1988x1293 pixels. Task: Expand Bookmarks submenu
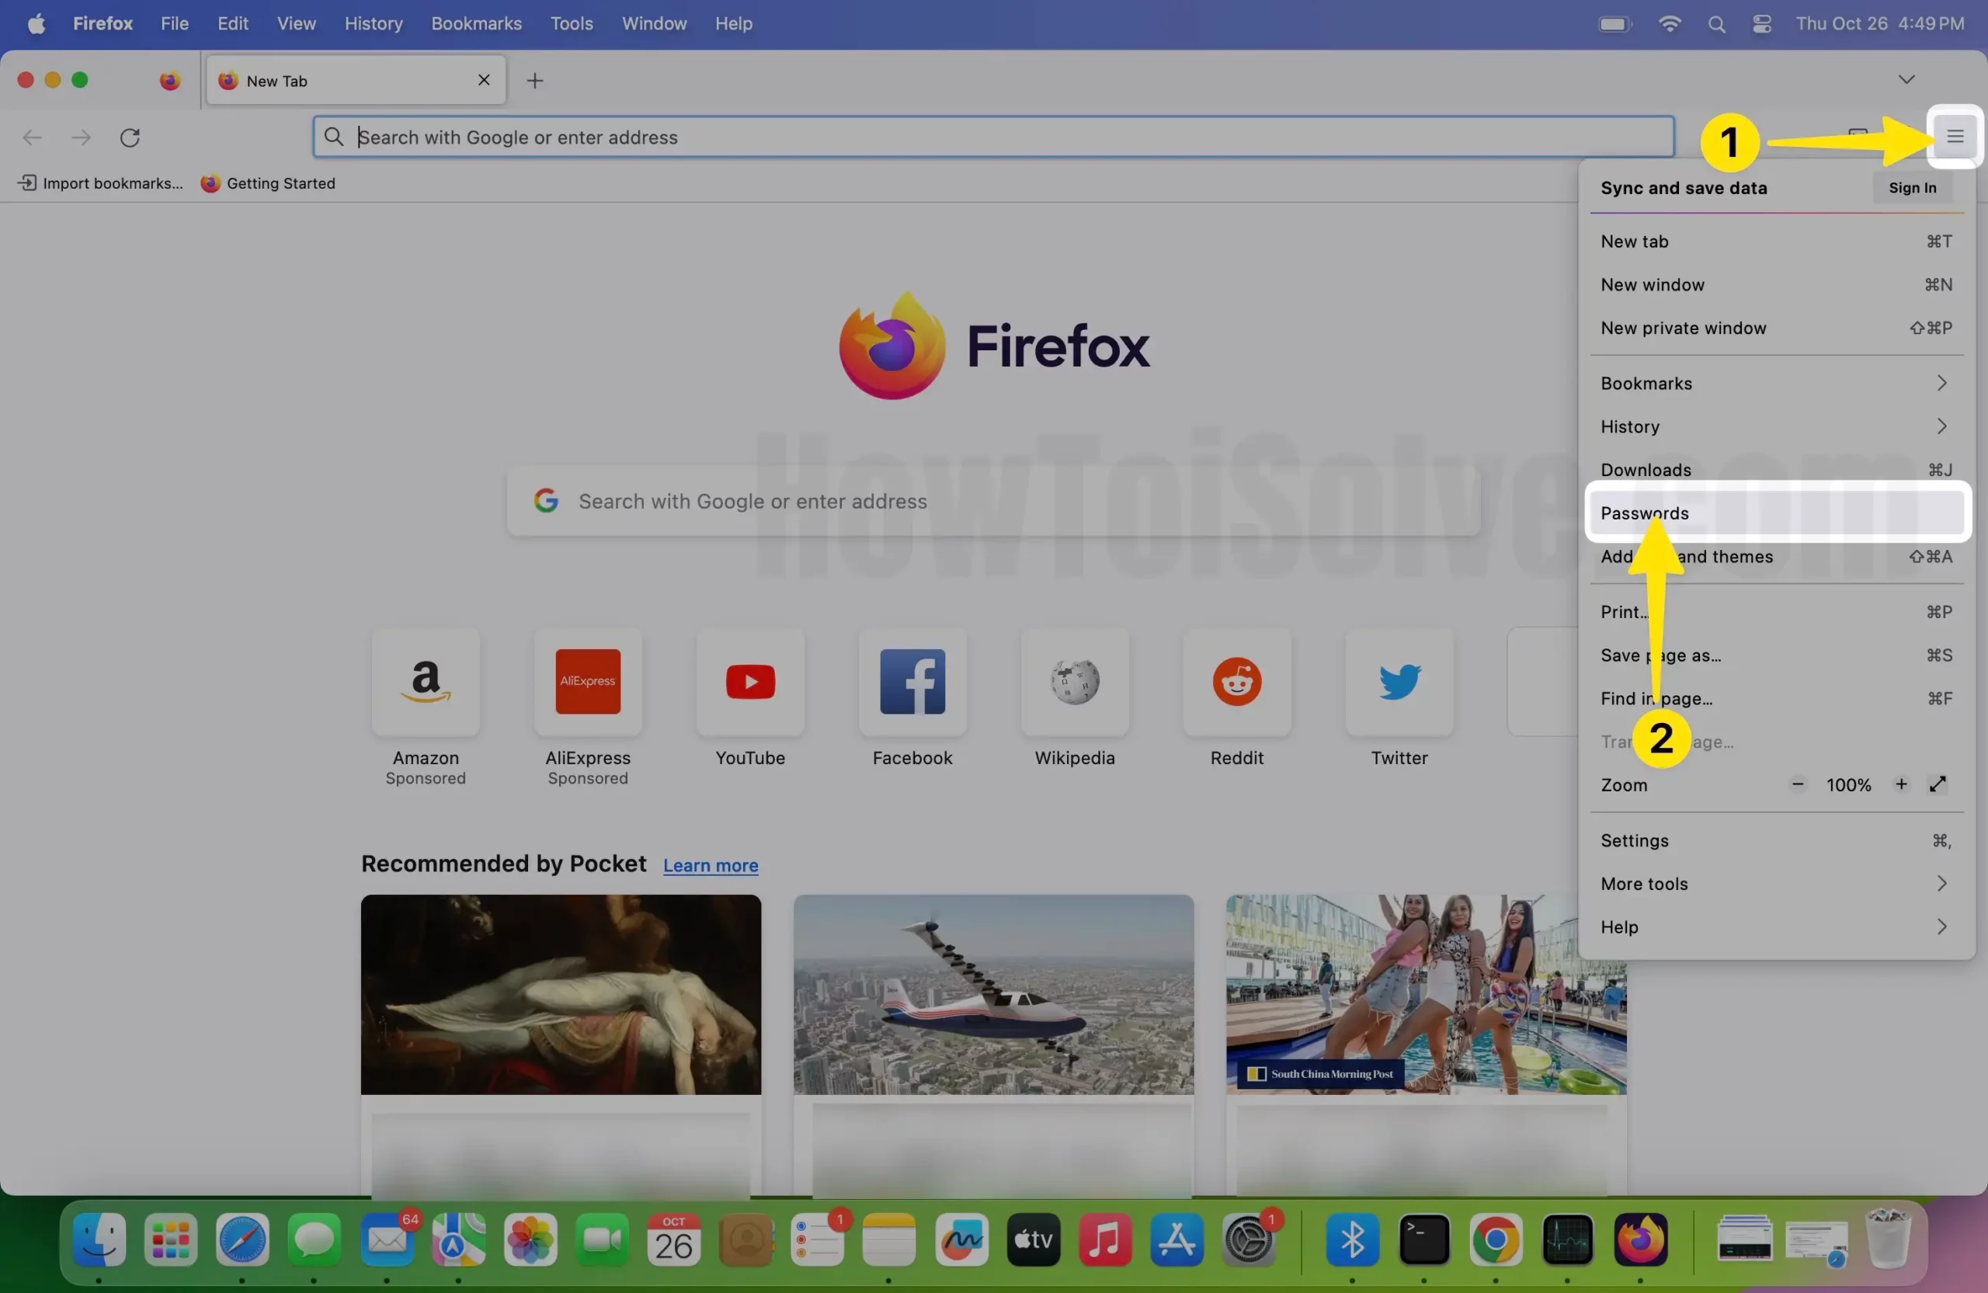click(x=1776, y=384)
